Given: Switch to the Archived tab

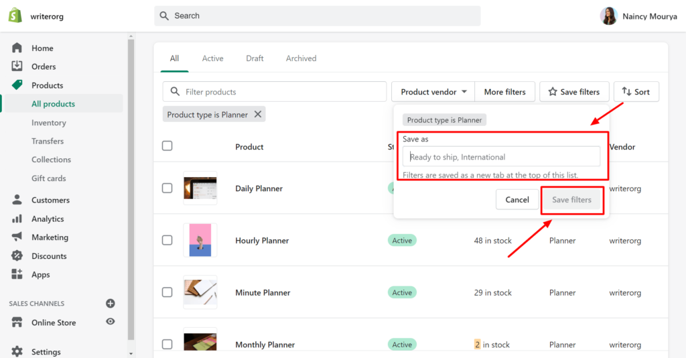Looking at the screenshot, I should [x=301, y=58].
